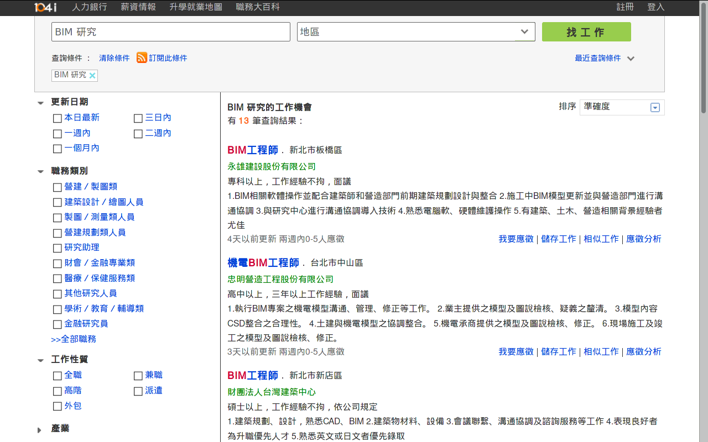Collapse the 職務類別 section
This screenshot has height=442, width=708.
40,172
